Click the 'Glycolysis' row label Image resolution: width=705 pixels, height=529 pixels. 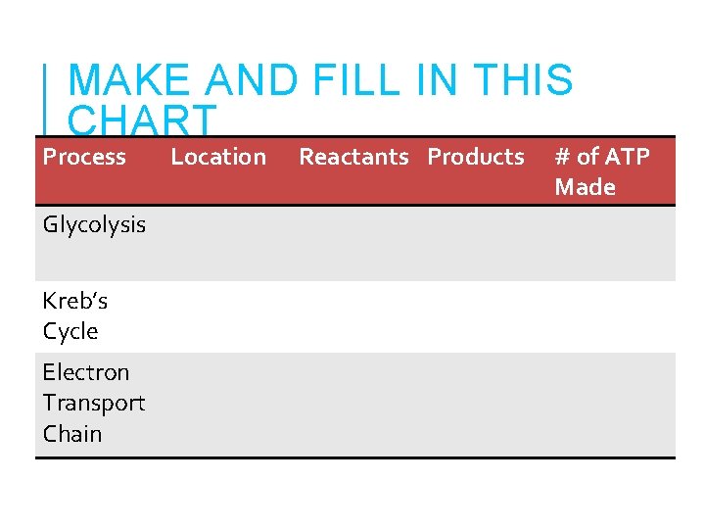click(94, 224)
